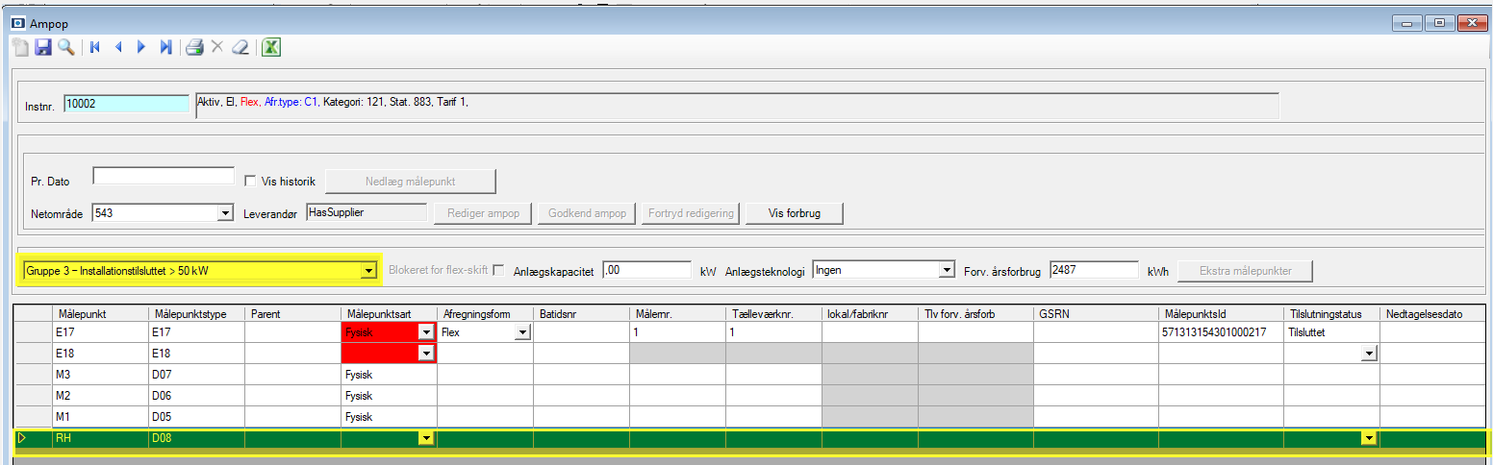Click the D06 Målepunktstype cell
The width and height of the screenshot is (1493, 465).
pyautogui.click(x=196, y=395)
